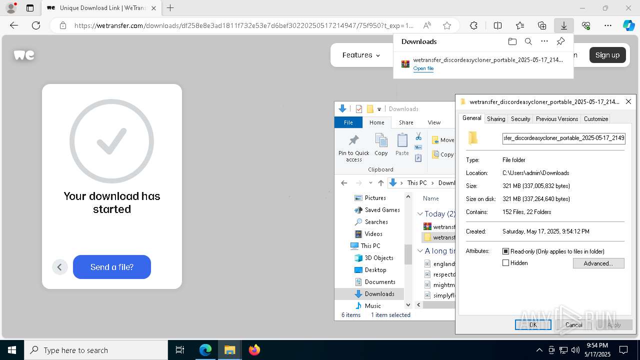The image size is (640, 360).
Task: Click the folder name field in Properties
Action: [x=563, y=138]
